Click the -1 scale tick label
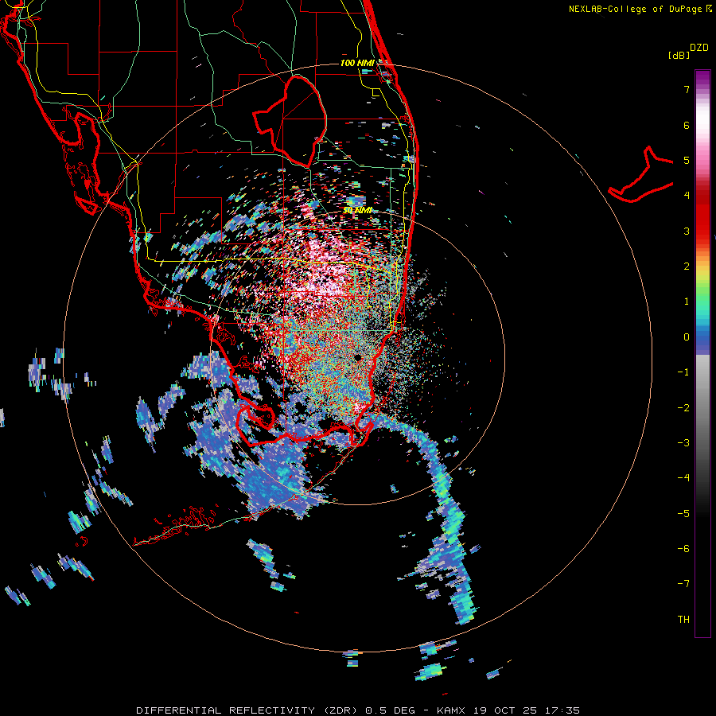Image resolution: width=716 pixels, height=716 pixels. (x=683, y=372)
